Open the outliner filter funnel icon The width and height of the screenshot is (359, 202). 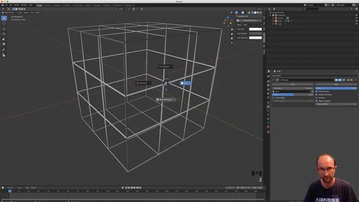[352, 9]
